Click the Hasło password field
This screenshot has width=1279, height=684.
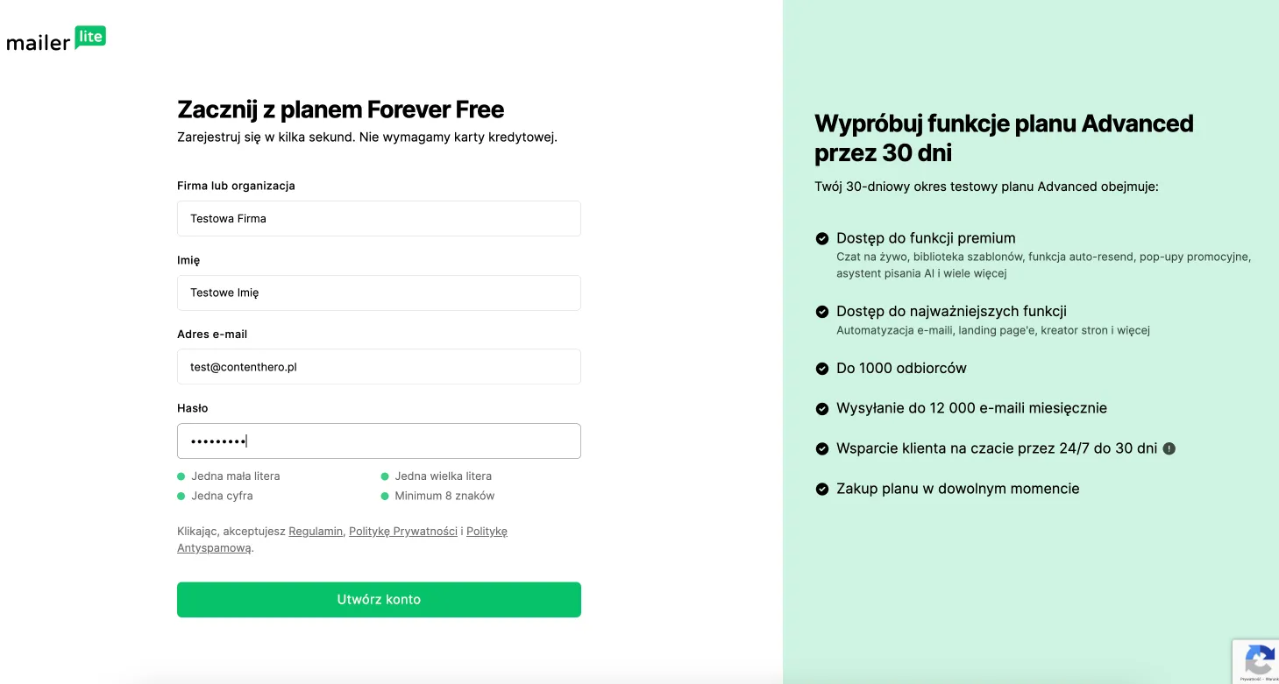tap(379, 441)
